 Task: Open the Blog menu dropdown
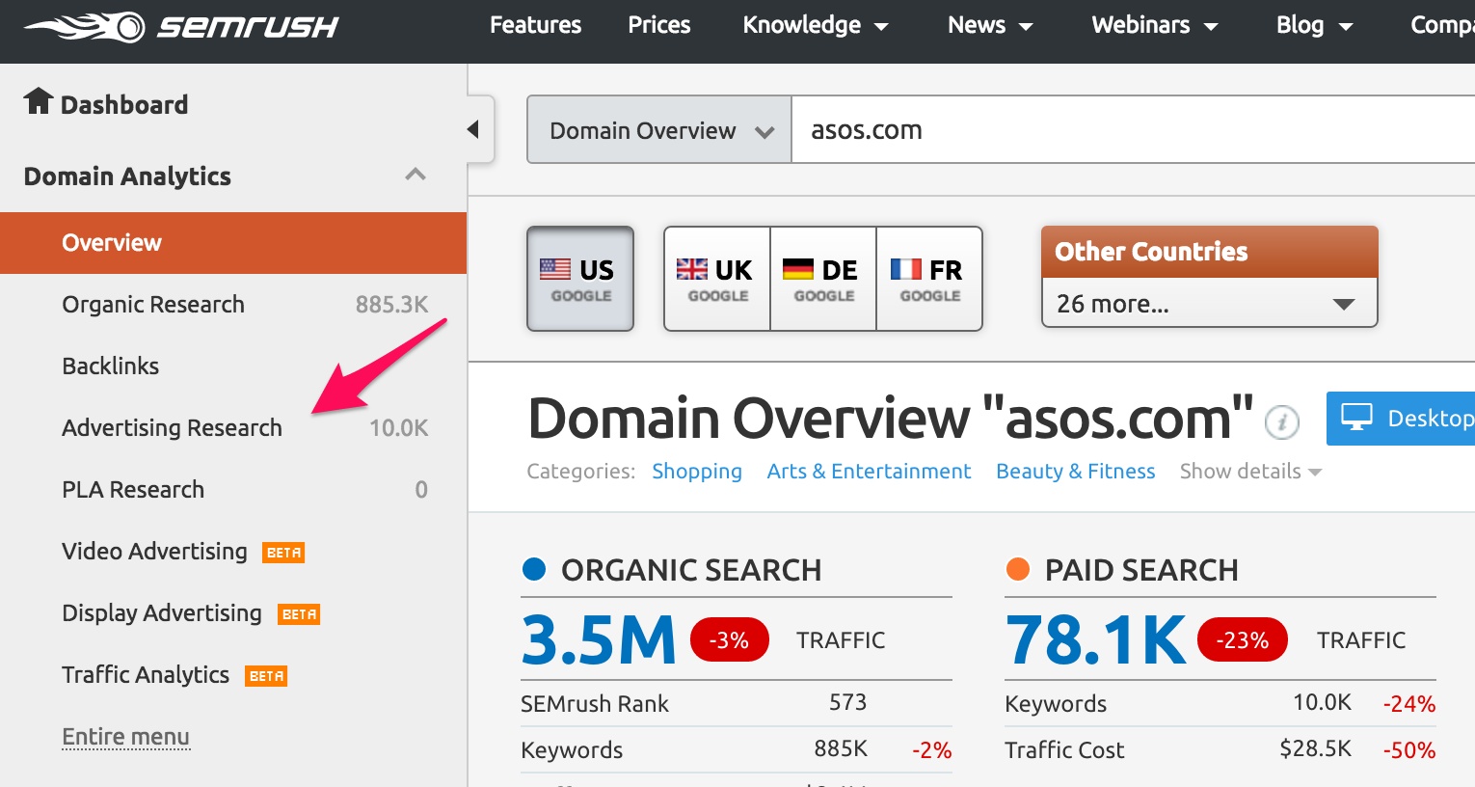(1314, 25)
